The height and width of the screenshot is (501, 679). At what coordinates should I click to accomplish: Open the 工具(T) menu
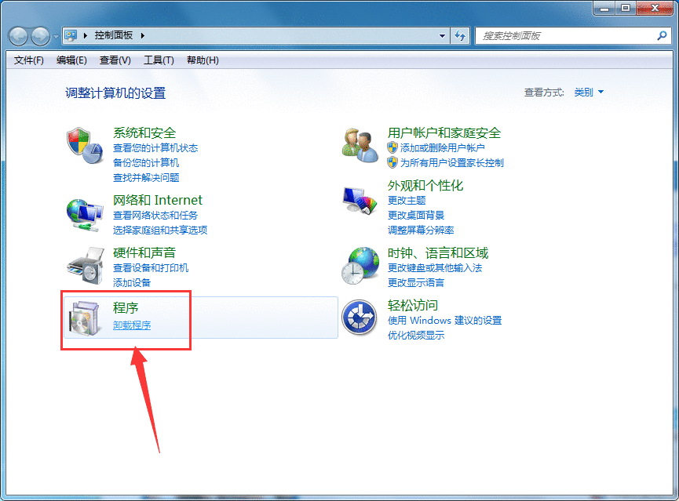[159, 60]
